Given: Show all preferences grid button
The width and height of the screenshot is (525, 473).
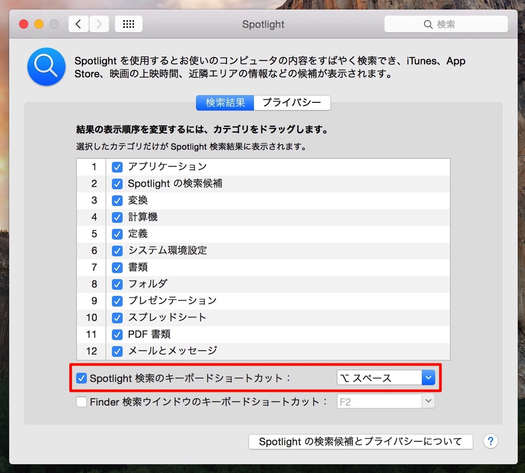Looking at the screenshot, I should (129, 24).
